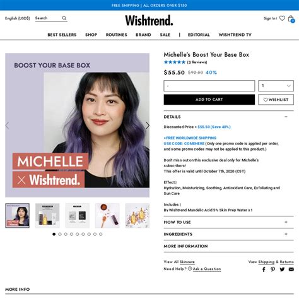Expand the Ingredients section
The width and height of the screenshot is (299, 299).
point(286,234)
